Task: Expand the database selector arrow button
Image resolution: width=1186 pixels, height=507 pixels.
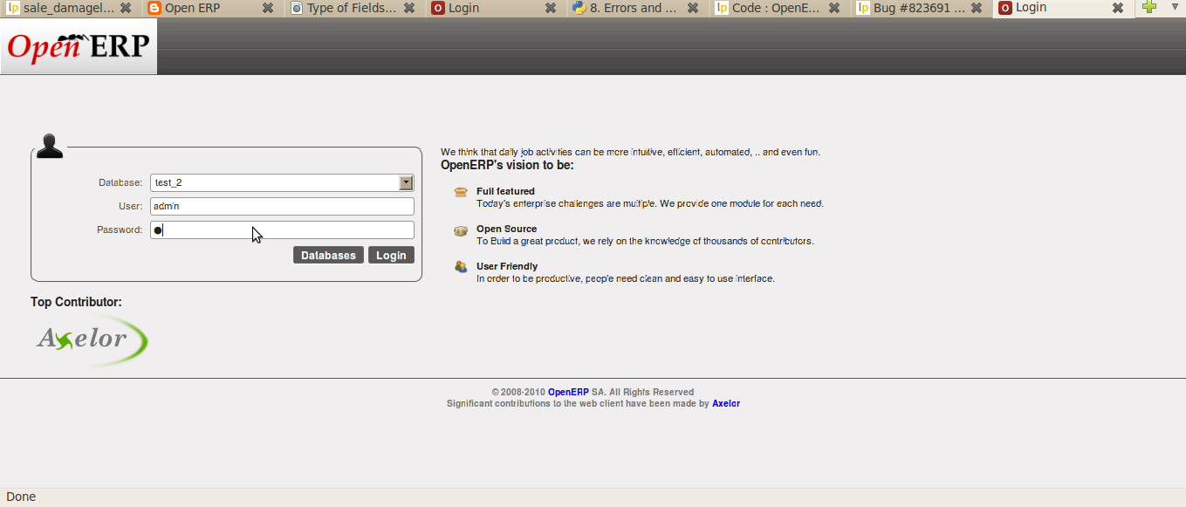Action: [405, 182]
